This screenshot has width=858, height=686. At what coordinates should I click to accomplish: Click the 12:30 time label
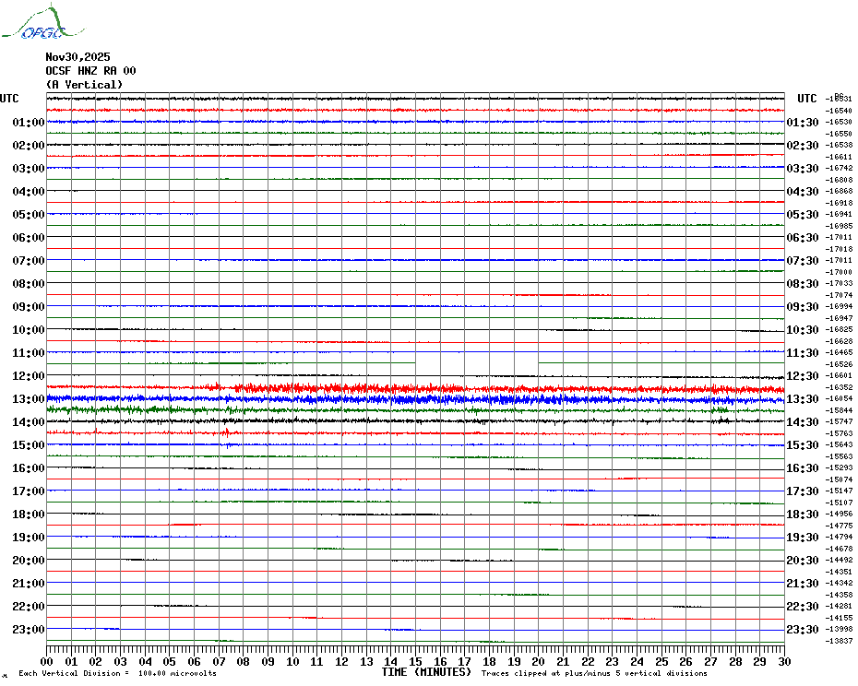803,376
